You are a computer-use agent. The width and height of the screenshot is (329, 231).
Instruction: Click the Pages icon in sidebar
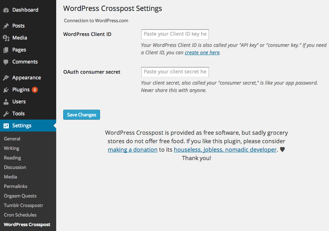coord(6,50)
